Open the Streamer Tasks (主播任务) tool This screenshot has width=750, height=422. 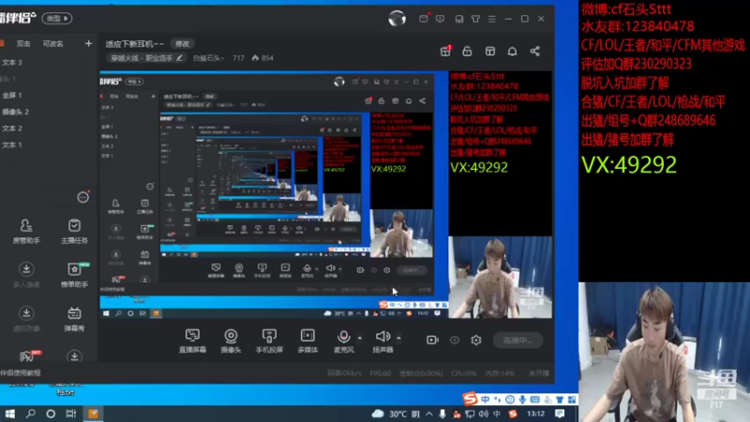(74, 231)
